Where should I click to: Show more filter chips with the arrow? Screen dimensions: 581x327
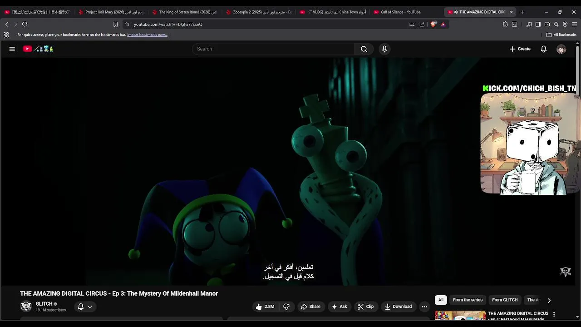click(549, 300)
